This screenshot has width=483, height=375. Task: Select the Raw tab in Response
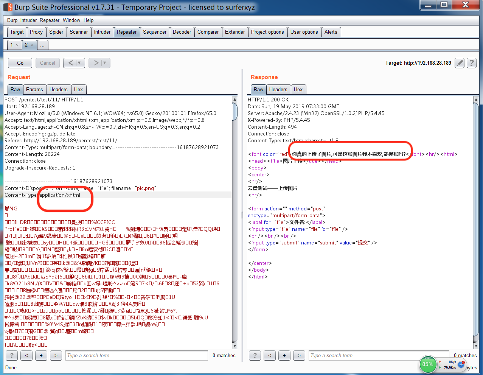(x=259, y=89)
